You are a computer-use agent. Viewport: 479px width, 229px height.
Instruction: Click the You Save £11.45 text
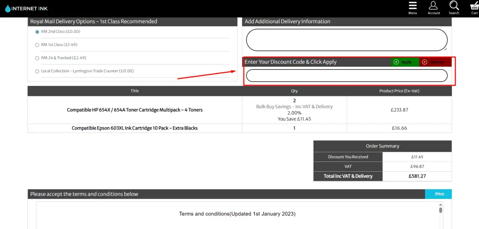coord(294,119)
